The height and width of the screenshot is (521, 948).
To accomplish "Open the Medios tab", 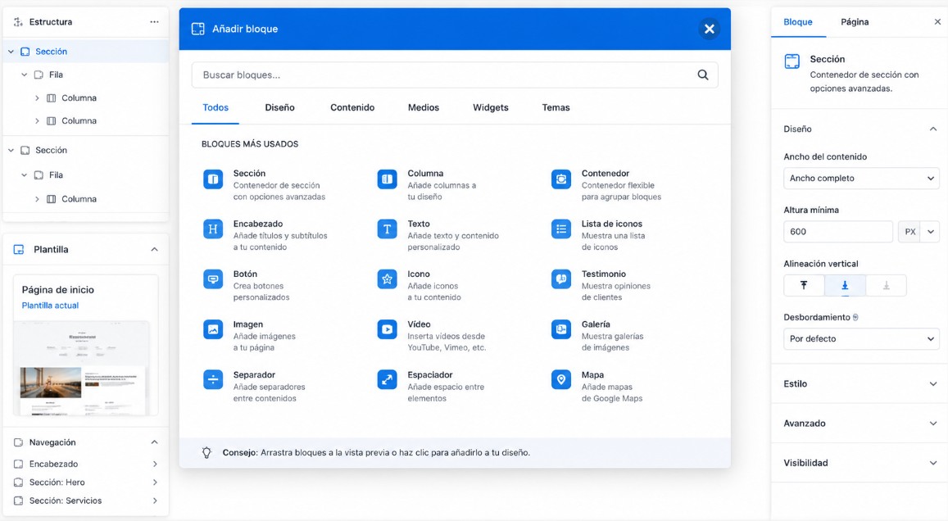I will pyautogui.click(x=424, y=107).
